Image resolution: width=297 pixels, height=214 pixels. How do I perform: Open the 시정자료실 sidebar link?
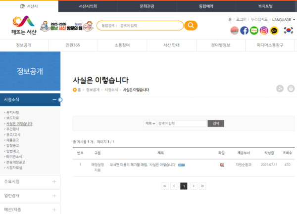pos(14,168)
